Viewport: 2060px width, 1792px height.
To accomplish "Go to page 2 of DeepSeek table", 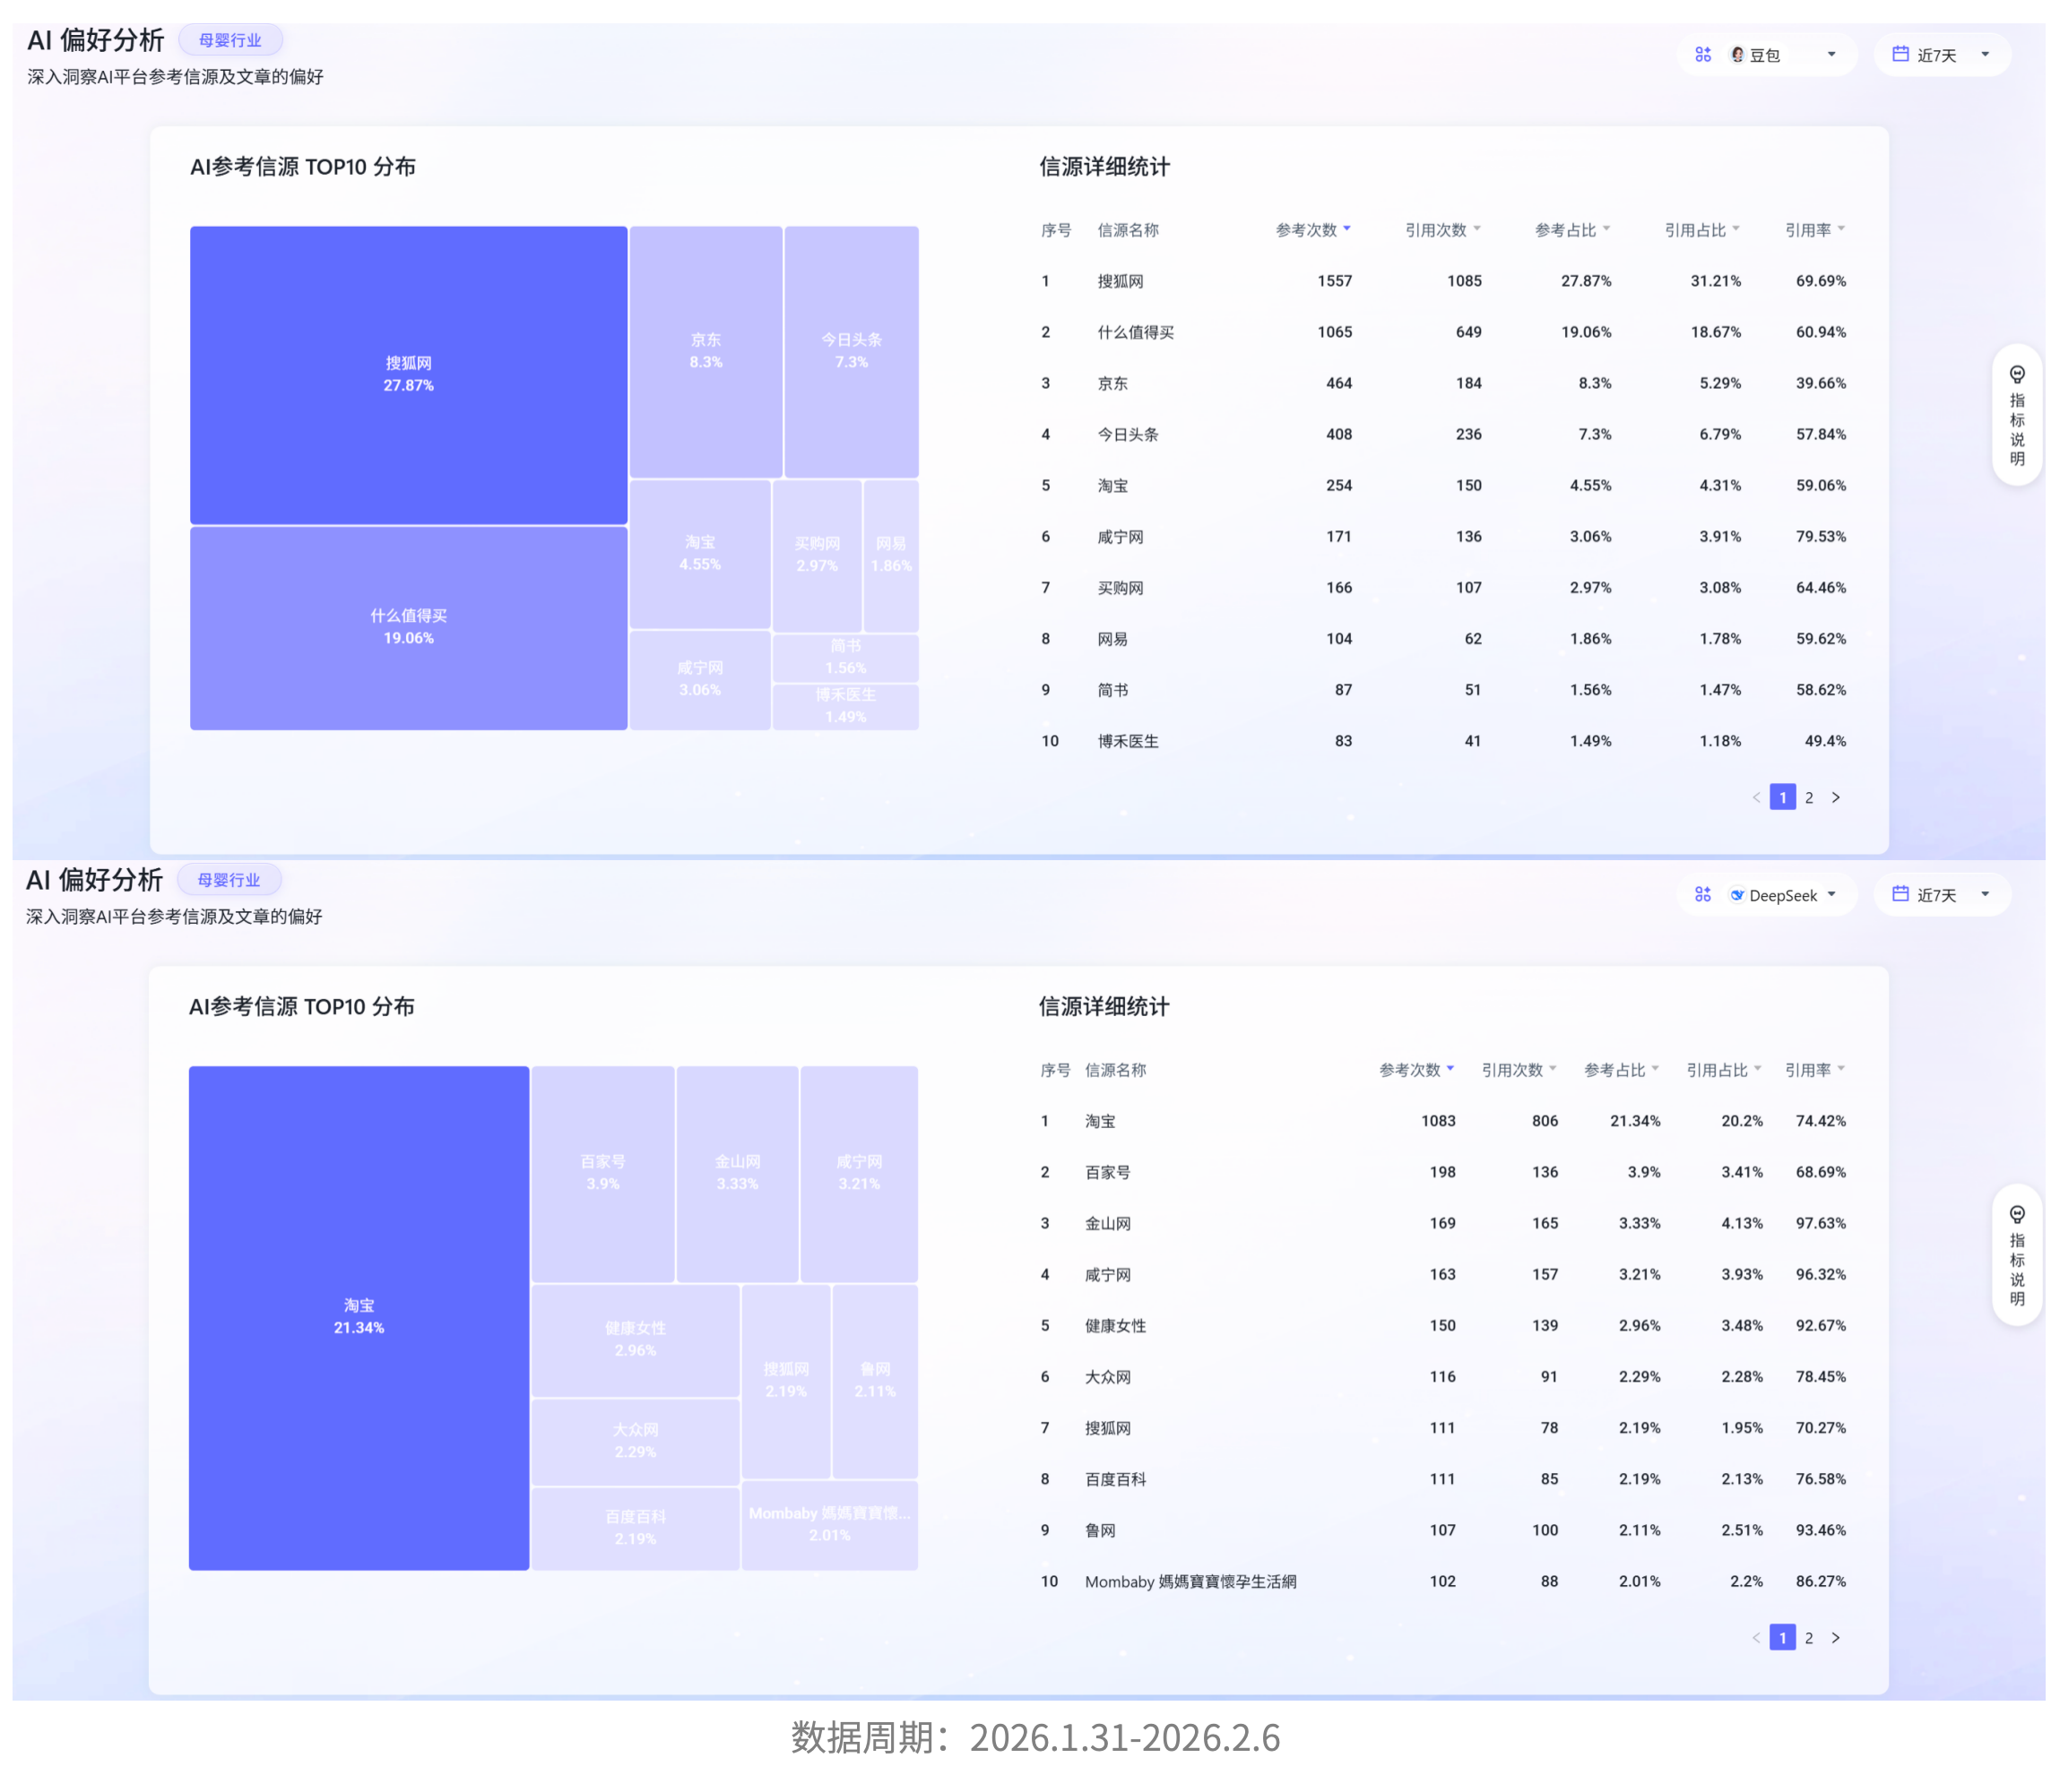I will click(x=1808, y=1637).
